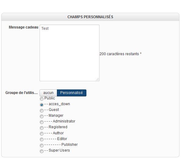Select the Public radio button
The image size is (185, 164).
pyautogui.click(x=42, y=99)
